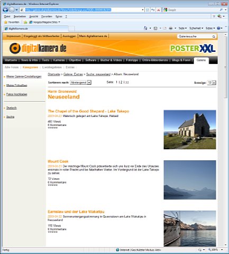Viewport: 229px width, 254px height.
Task: Open the Favoriten menu
Action: [47, 16]
